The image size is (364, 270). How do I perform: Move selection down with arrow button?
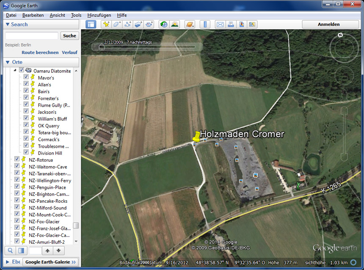click(x=59, y=251)
